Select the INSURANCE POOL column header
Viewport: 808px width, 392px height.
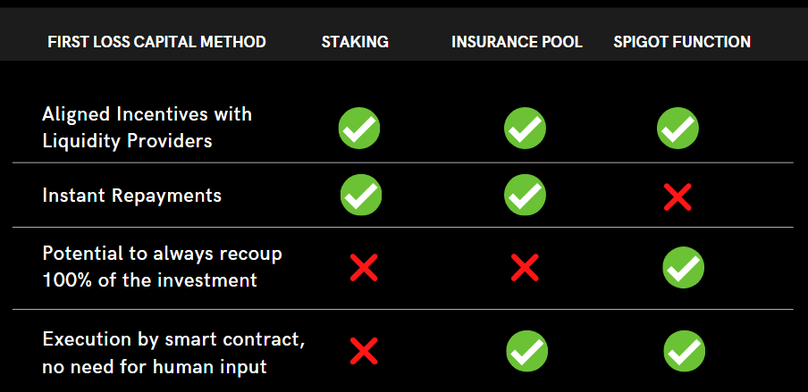click(x=517, y=42)
